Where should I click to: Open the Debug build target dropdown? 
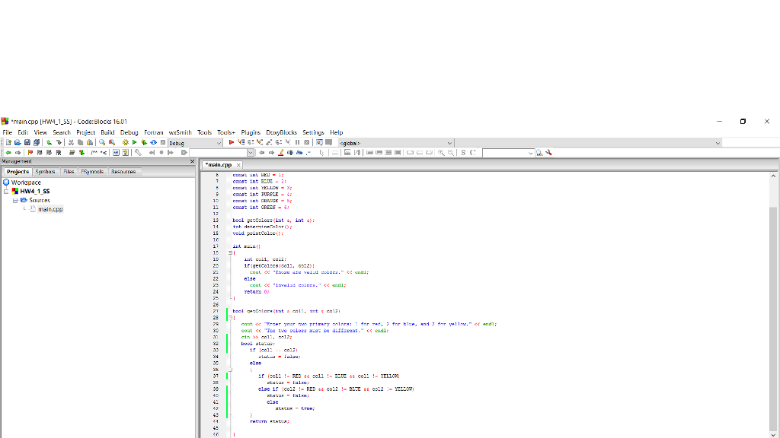tap(219, 143)
